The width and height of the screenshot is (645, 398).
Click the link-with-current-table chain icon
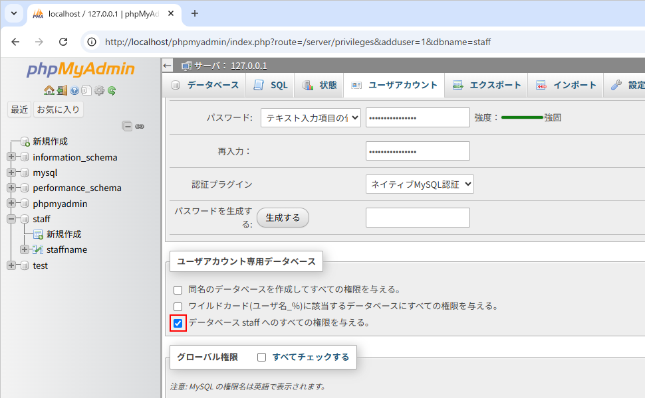pyautogui.click(x=139, y=126)
